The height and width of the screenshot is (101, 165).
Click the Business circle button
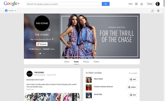(x=42, y=44)
